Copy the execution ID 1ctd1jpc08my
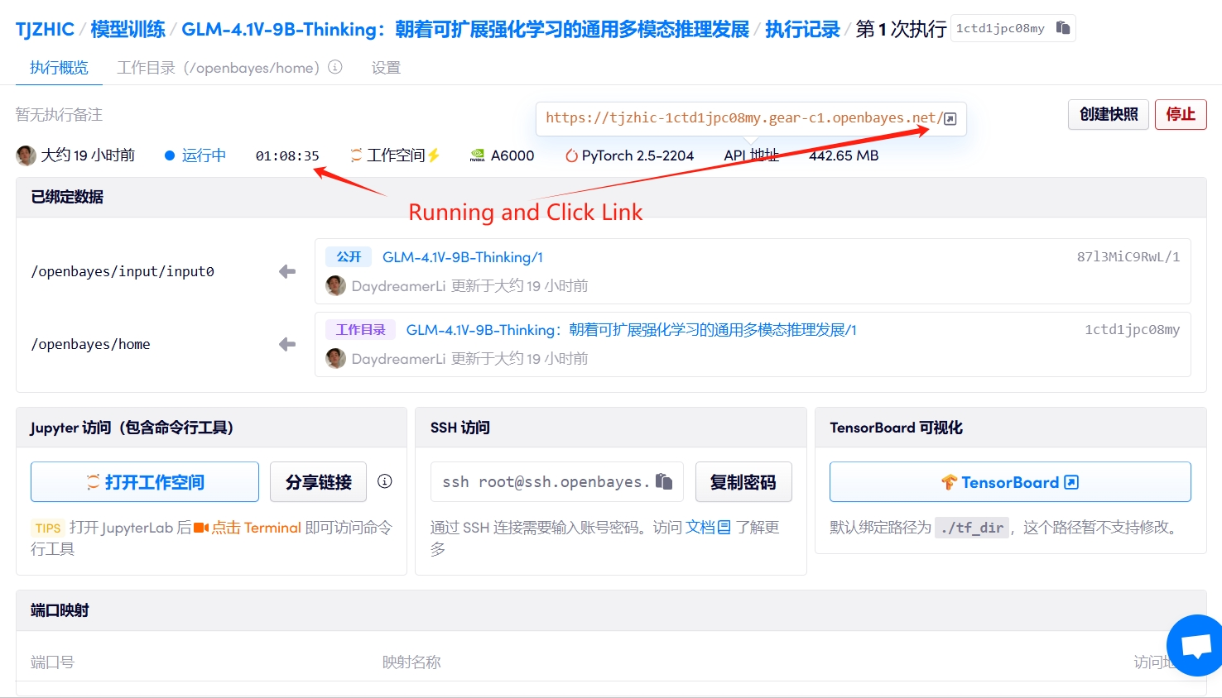Screen dimensions: 1222x698 (1063, 28)
